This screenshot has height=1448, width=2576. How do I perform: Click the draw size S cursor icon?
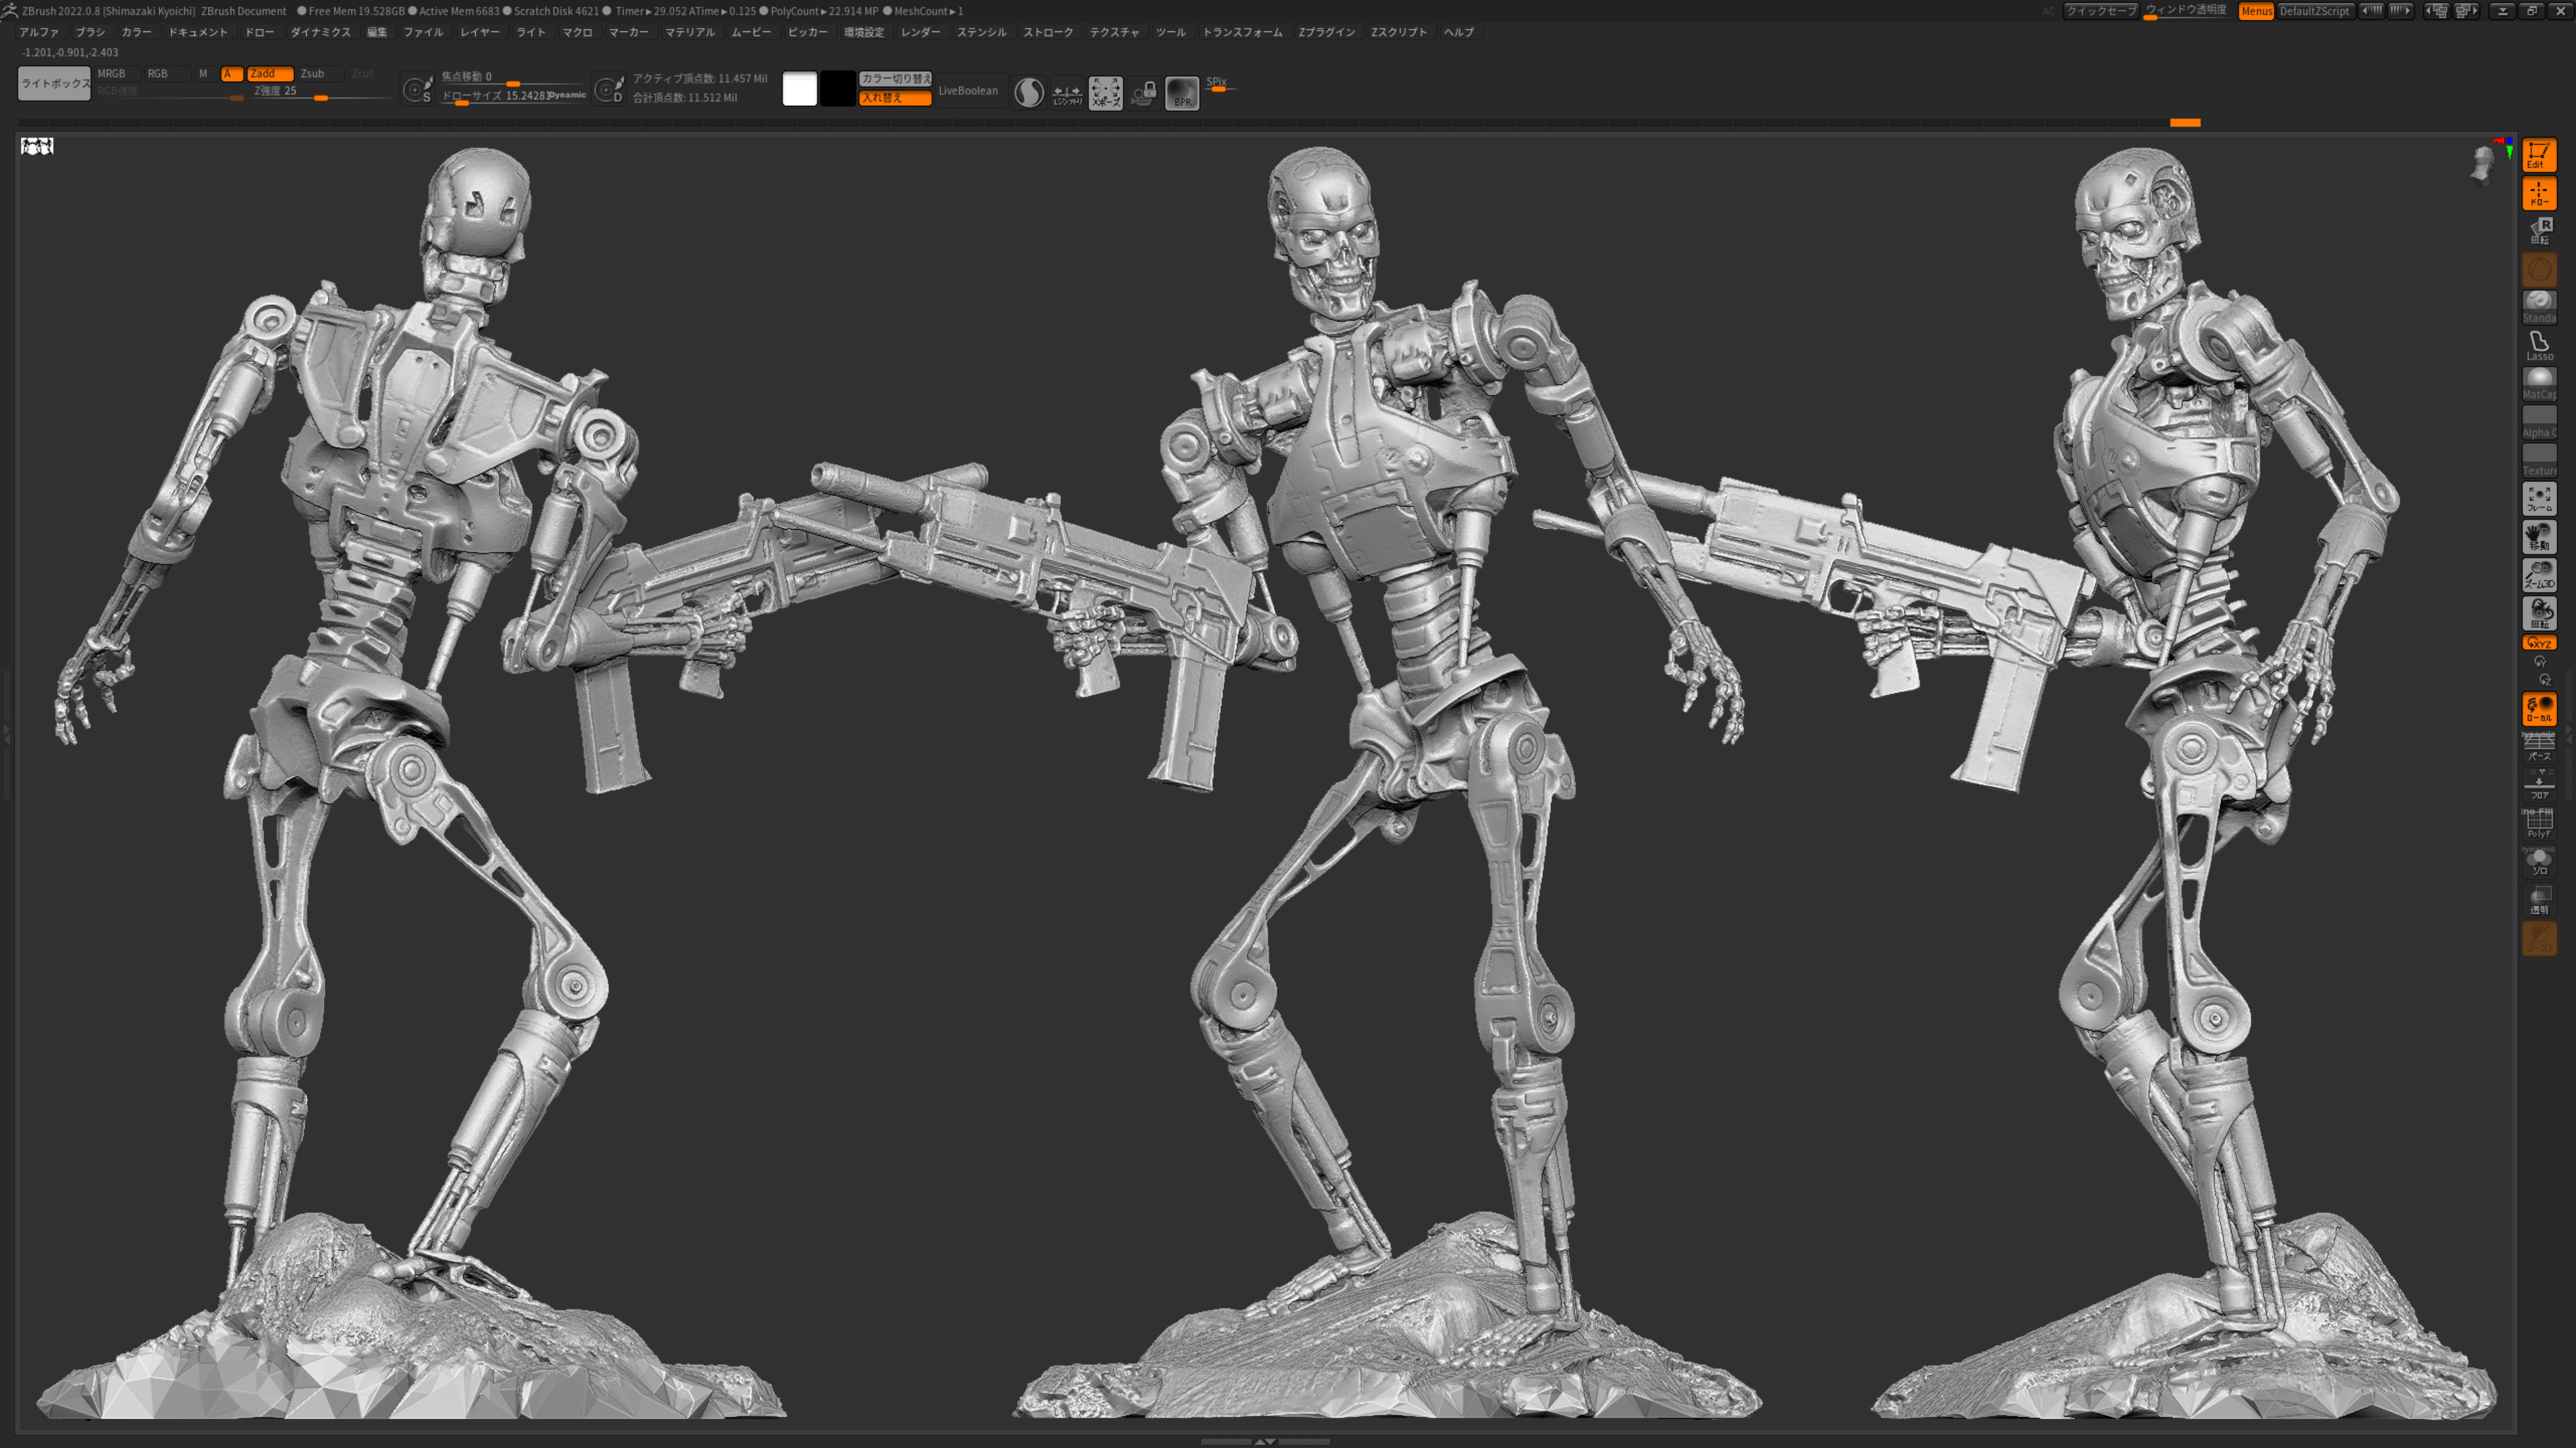point(417,90)
